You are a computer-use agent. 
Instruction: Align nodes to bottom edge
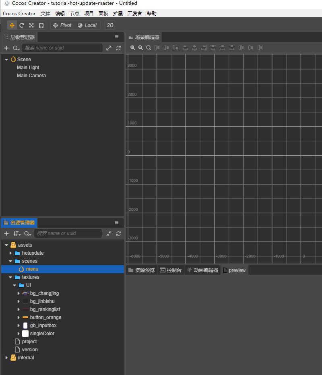tap(175, 47)
